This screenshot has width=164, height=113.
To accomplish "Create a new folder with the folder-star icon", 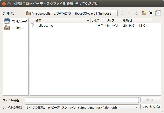I will click(x=144, y=13).
